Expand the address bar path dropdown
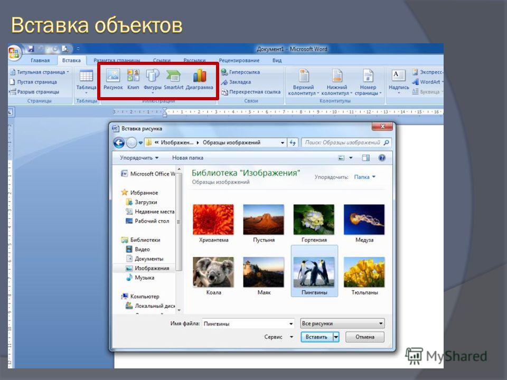 click(282, 142)
